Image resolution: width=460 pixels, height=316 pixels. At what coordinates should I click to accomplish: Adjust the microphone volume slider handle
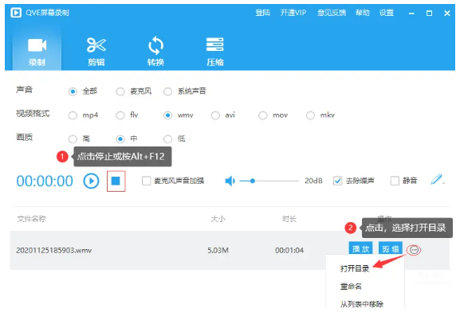[x=252, y=181]
